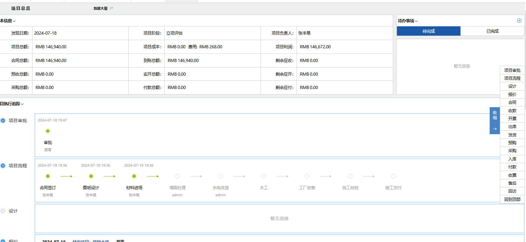Select the 报价 tracking radio marker
This screenshot has height=242, width=526.
tap(3, 240)
